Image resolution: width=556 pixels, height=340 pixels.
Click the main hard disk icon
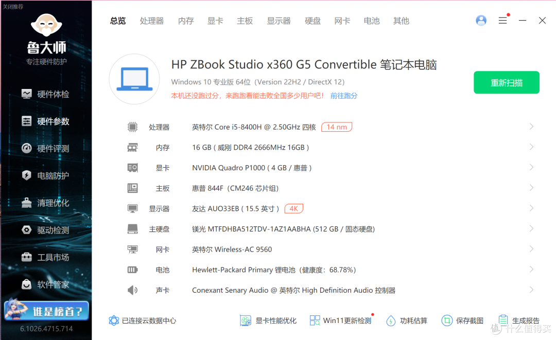coord(133,229)
